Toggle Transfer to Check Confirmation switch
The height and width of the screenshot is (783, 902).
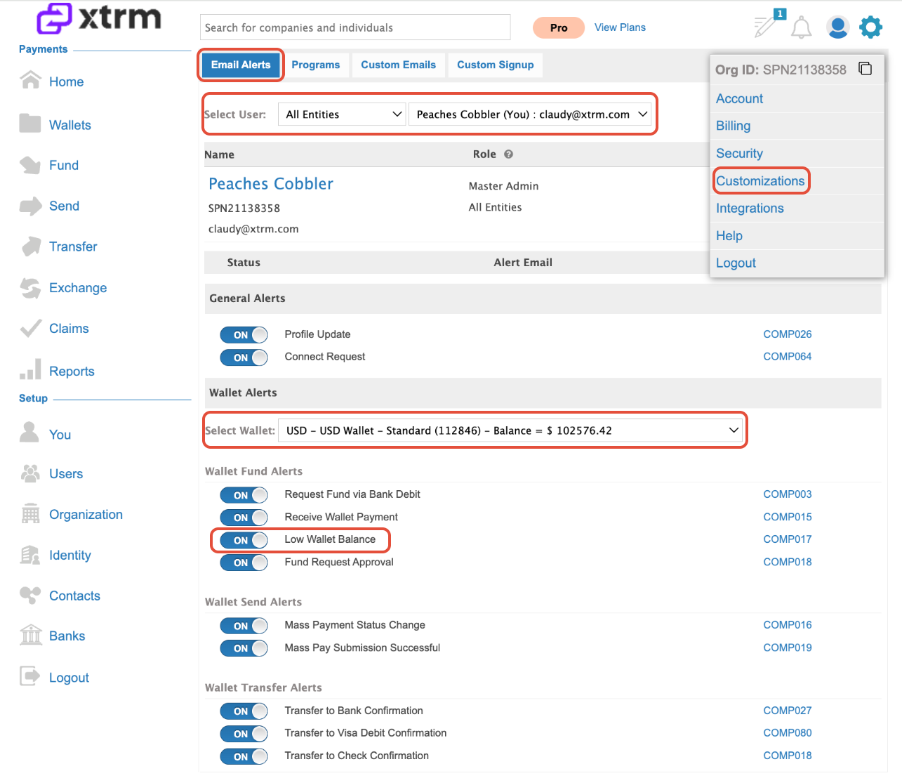244,756
